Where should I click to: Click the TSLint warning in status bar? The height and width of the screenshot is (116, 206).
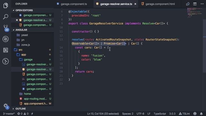(184, 114)
